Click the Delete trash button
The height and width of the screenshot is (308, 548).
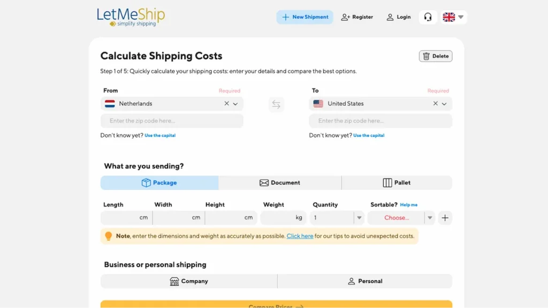(436, 56)
